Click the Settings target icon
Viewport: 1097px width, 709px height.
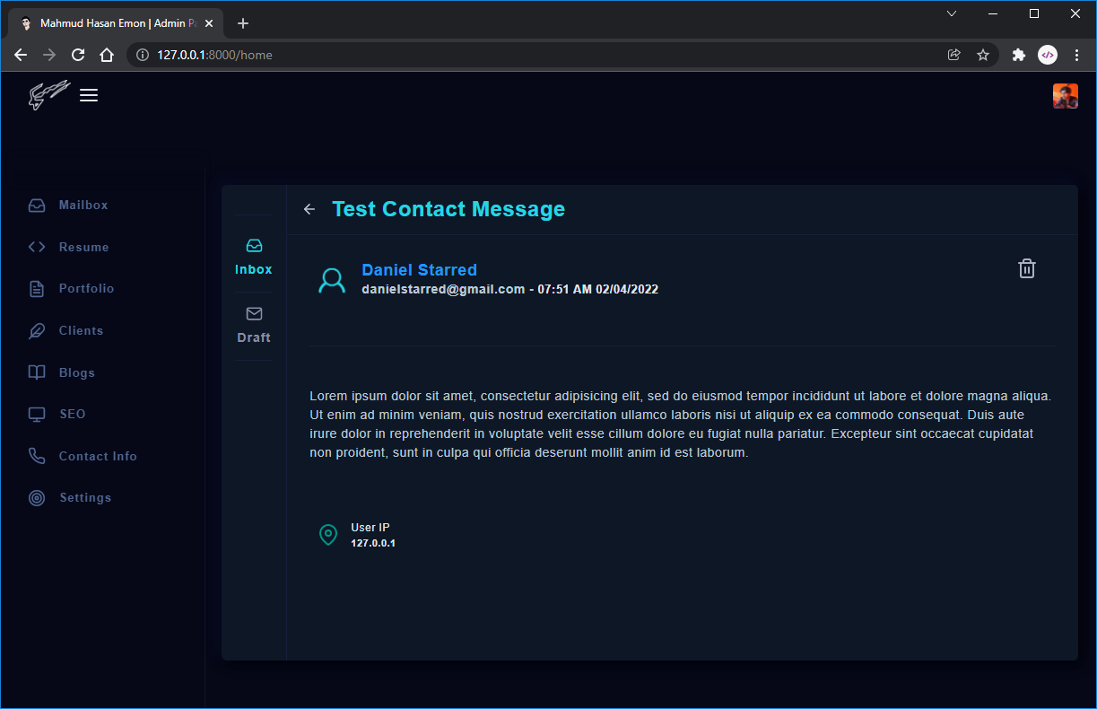pos(37,498)
